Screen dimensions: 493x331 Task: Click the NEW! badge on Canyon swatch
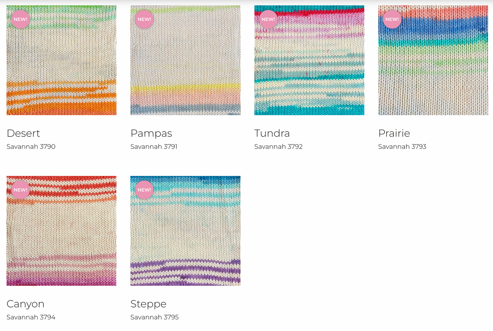[20, 190]
